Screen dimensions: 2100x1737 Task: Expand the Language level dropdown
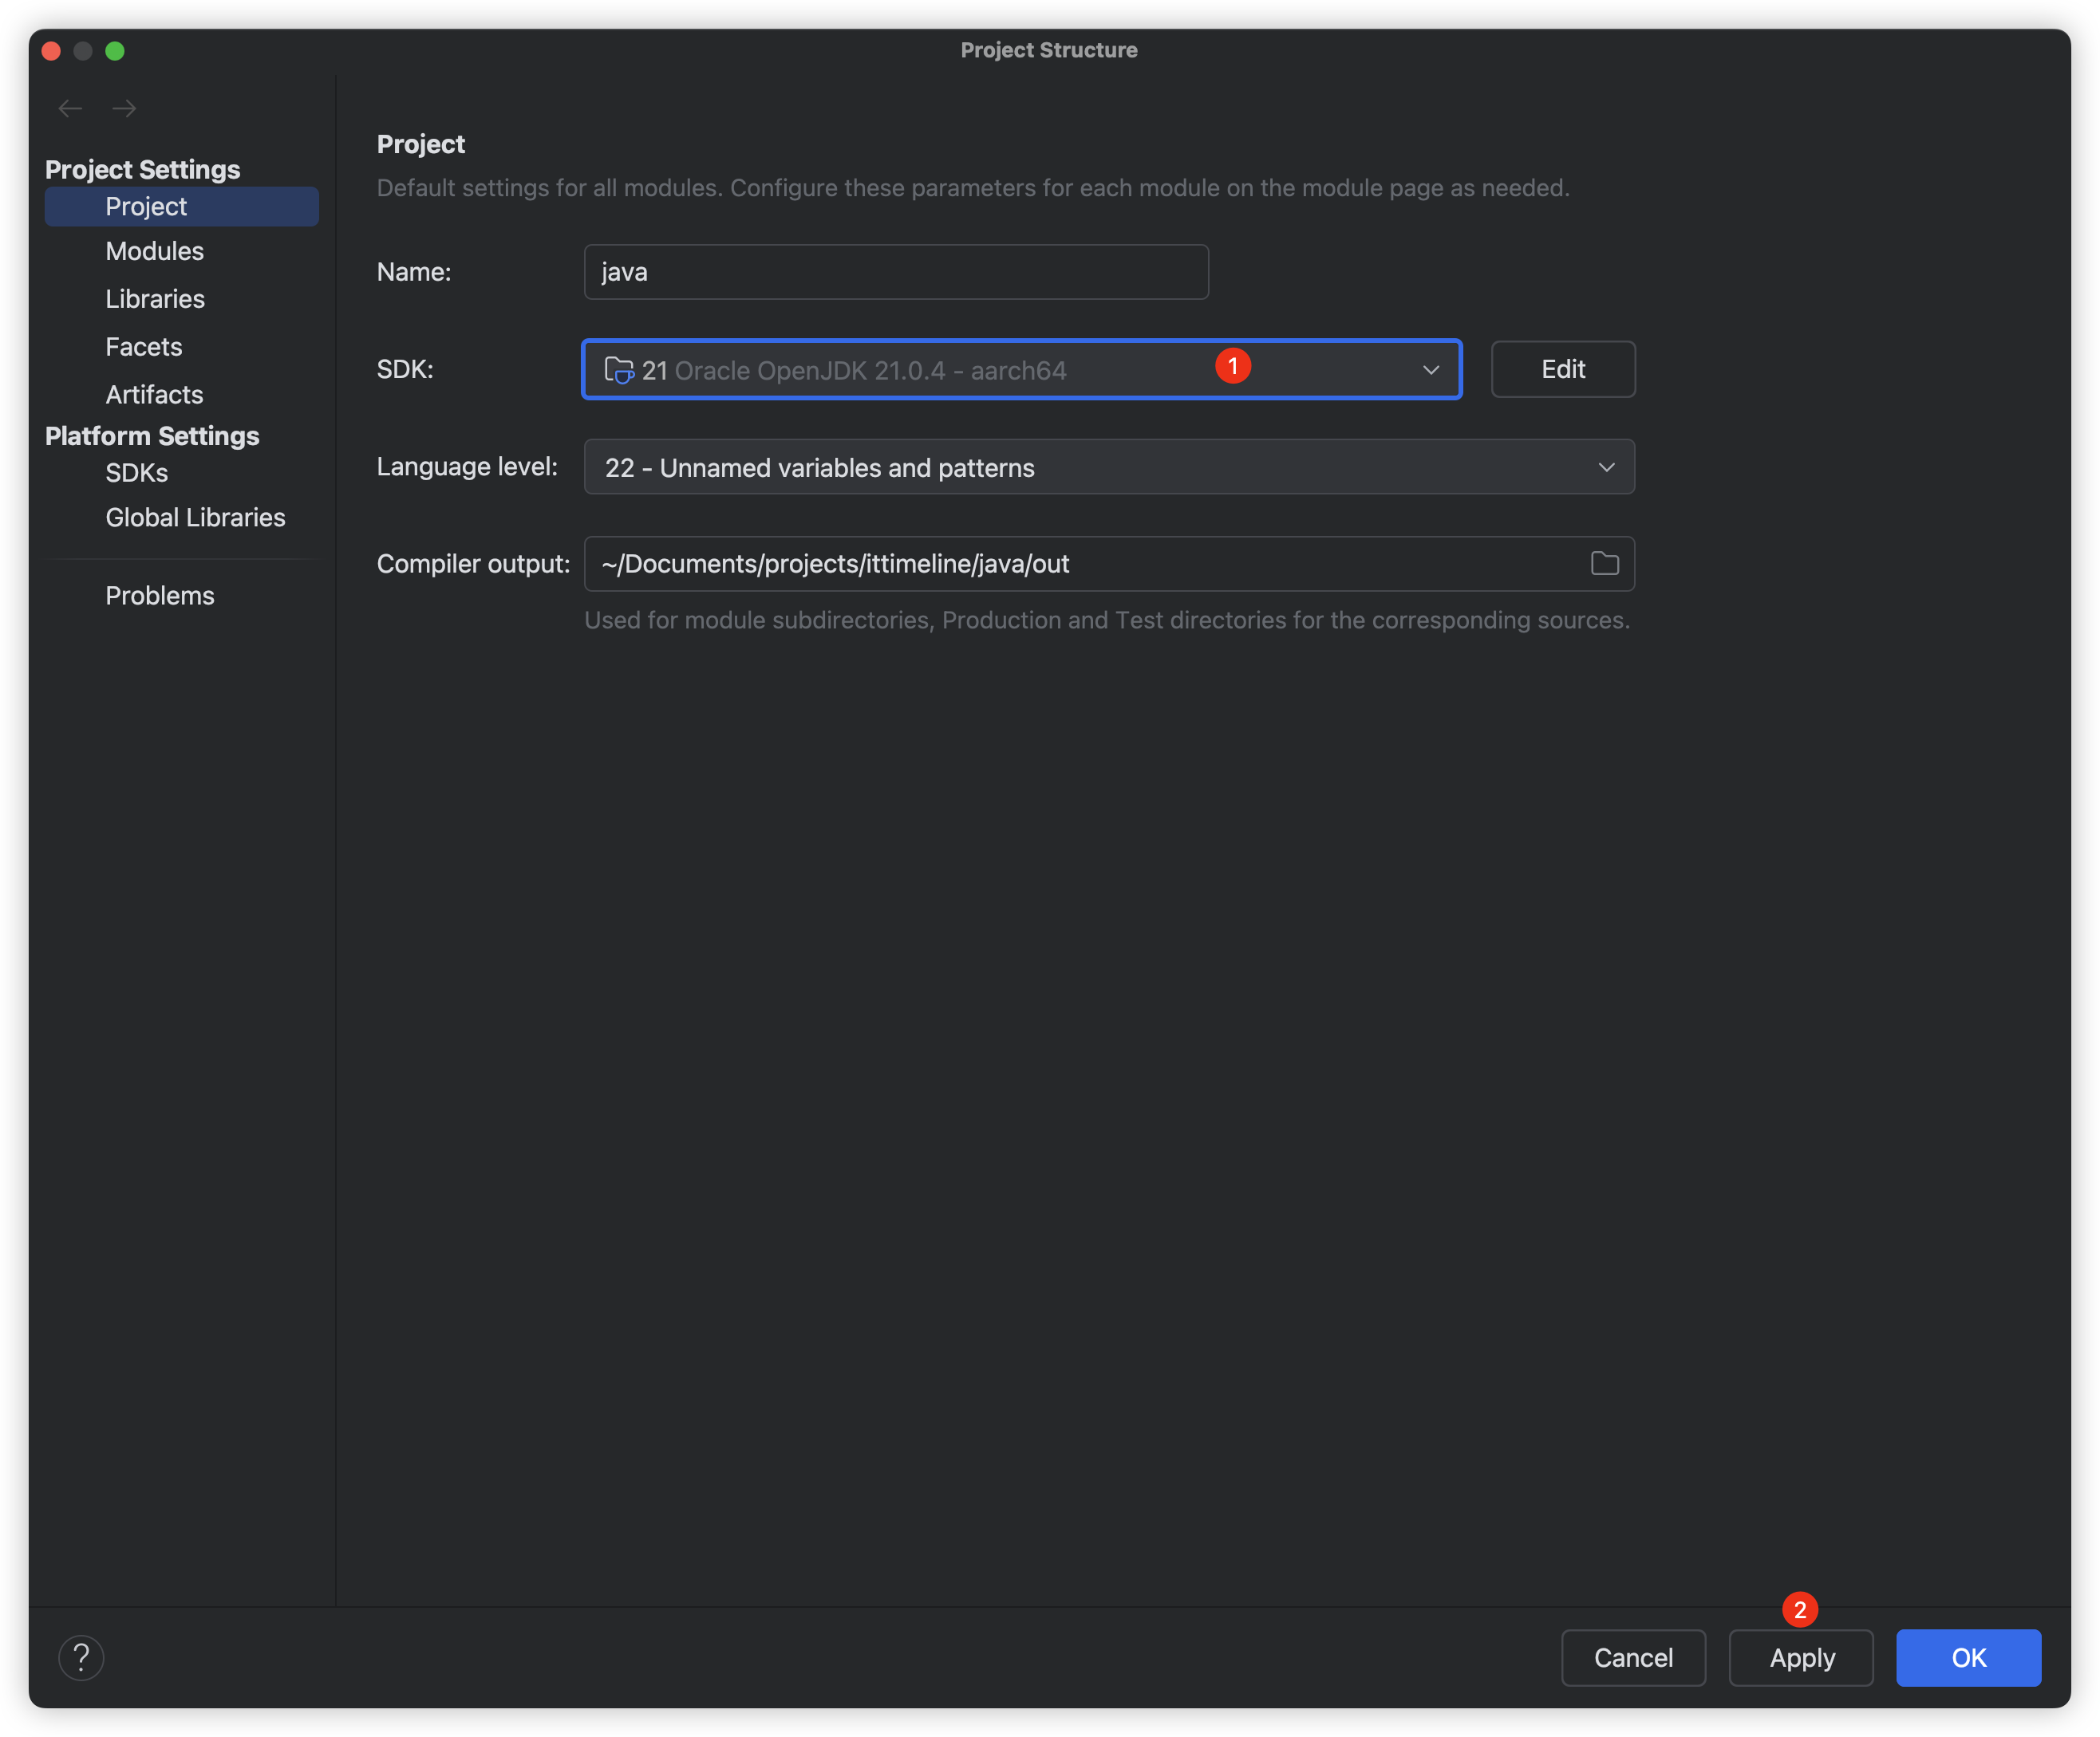tap(1606, 467)
